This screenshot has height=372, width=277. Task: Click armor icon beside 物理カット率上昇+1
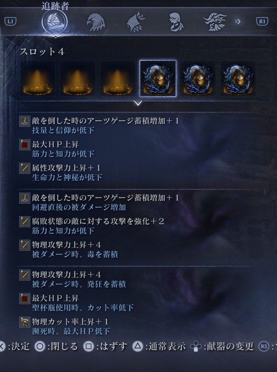tap(25, 322)
